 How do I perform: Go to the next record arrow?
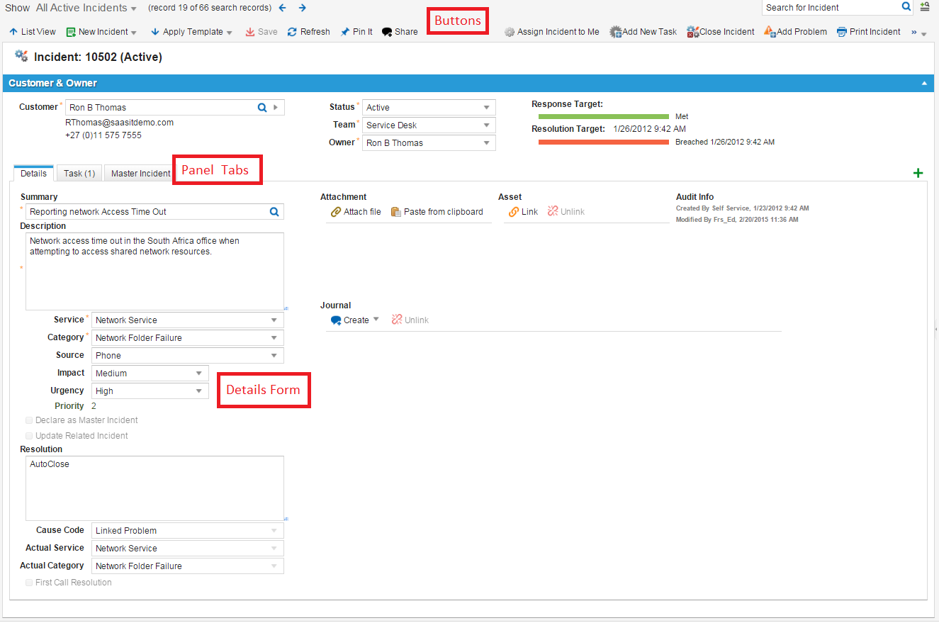click(303, 8)
